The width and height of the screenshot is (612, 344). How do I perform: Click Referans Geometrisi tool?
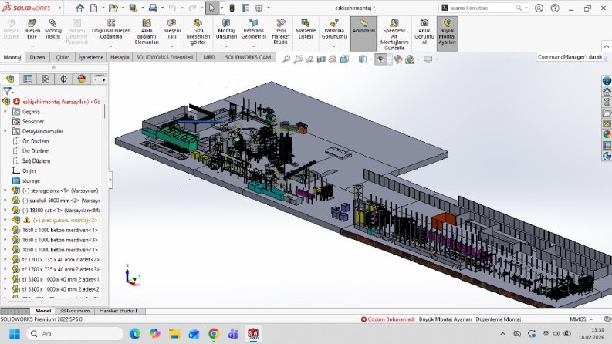[x=254, y=29]
